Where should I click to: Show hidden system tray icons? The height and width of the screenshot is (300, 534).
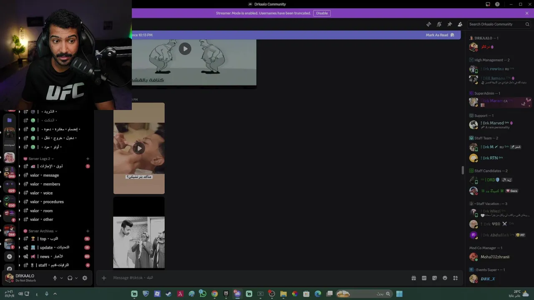[55, 294]
